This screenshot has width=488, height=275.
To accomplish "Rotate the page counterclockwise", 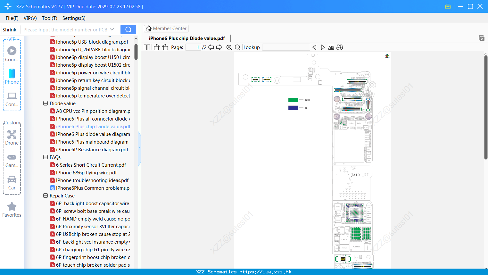I will coord(156,47).
